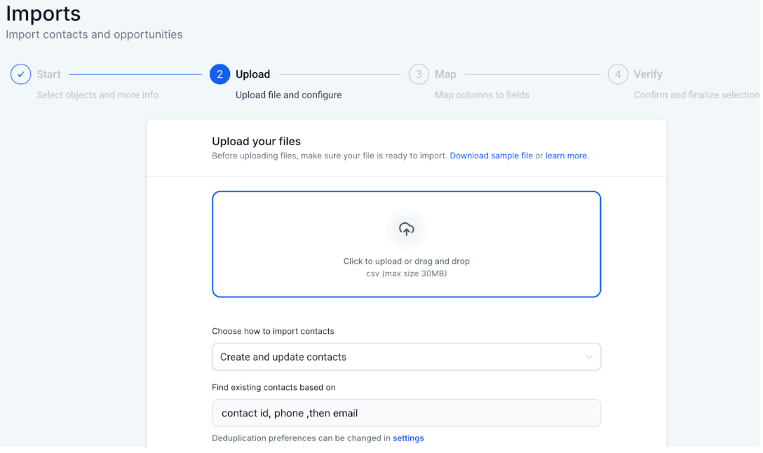Open the Create and update contacts dropdown
This screenshot has width=763, height=453.
(x=406, y=357)
